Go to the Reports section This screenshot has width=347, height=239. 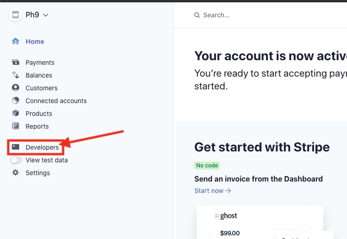(37, 126)
